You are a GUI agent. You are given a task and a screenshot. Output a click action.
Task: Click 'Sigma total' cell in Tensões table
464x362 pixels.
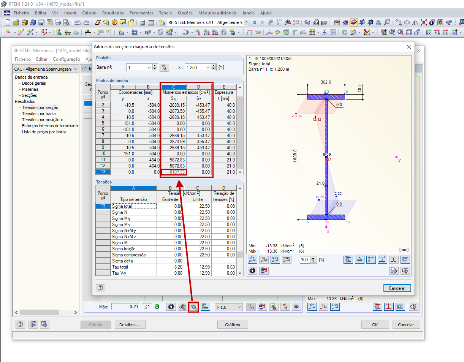133,206
